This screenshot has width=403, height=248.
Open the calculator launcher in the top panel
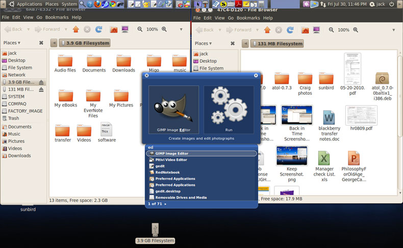tap(261, 4)
